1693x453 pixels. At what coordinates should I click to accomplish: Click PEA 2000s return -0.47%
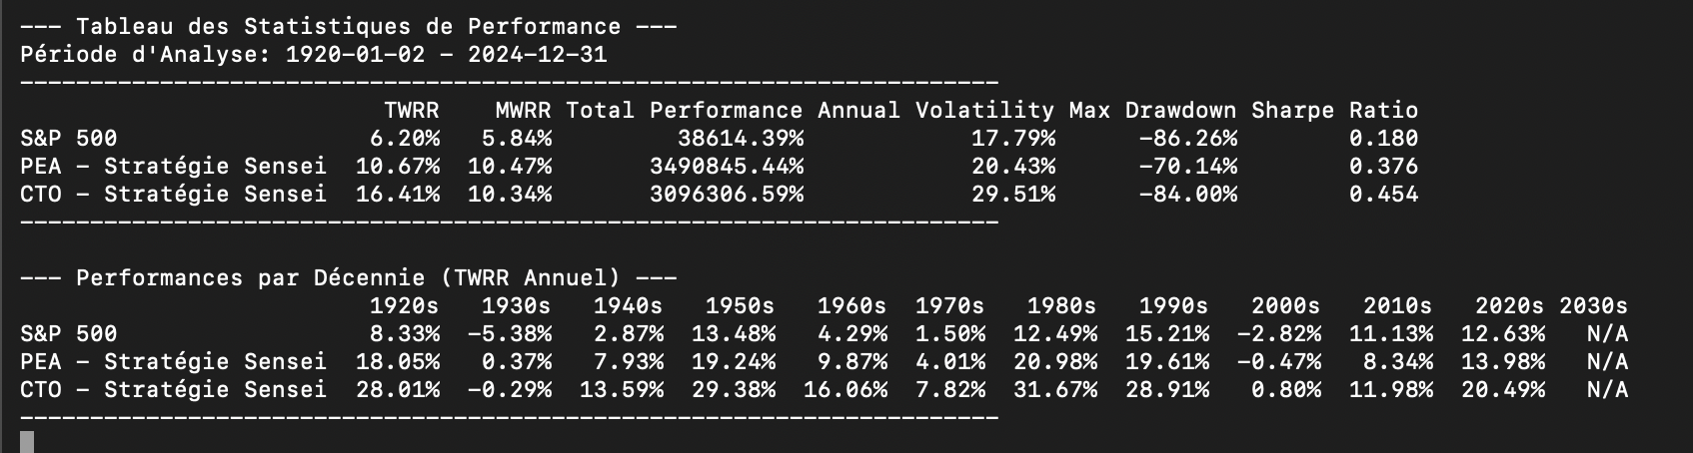(1278, 361)
